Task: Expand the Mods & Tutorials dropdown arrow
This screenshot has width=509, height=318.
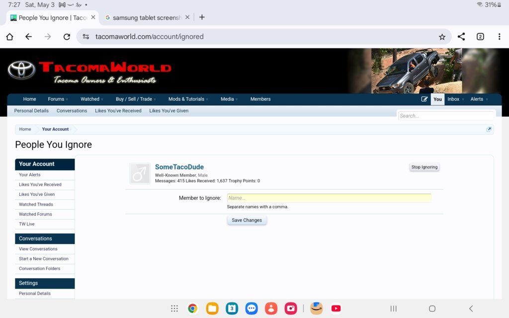Action: pos(207,99)
